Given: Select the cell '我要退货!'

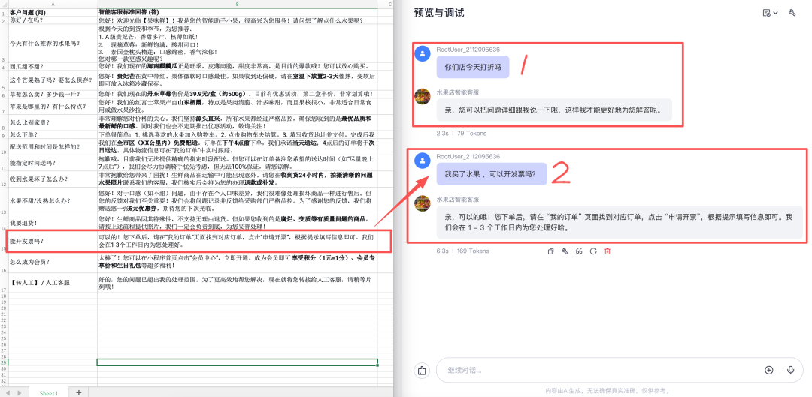Looking at the screenshot, I should pos(53,223).
